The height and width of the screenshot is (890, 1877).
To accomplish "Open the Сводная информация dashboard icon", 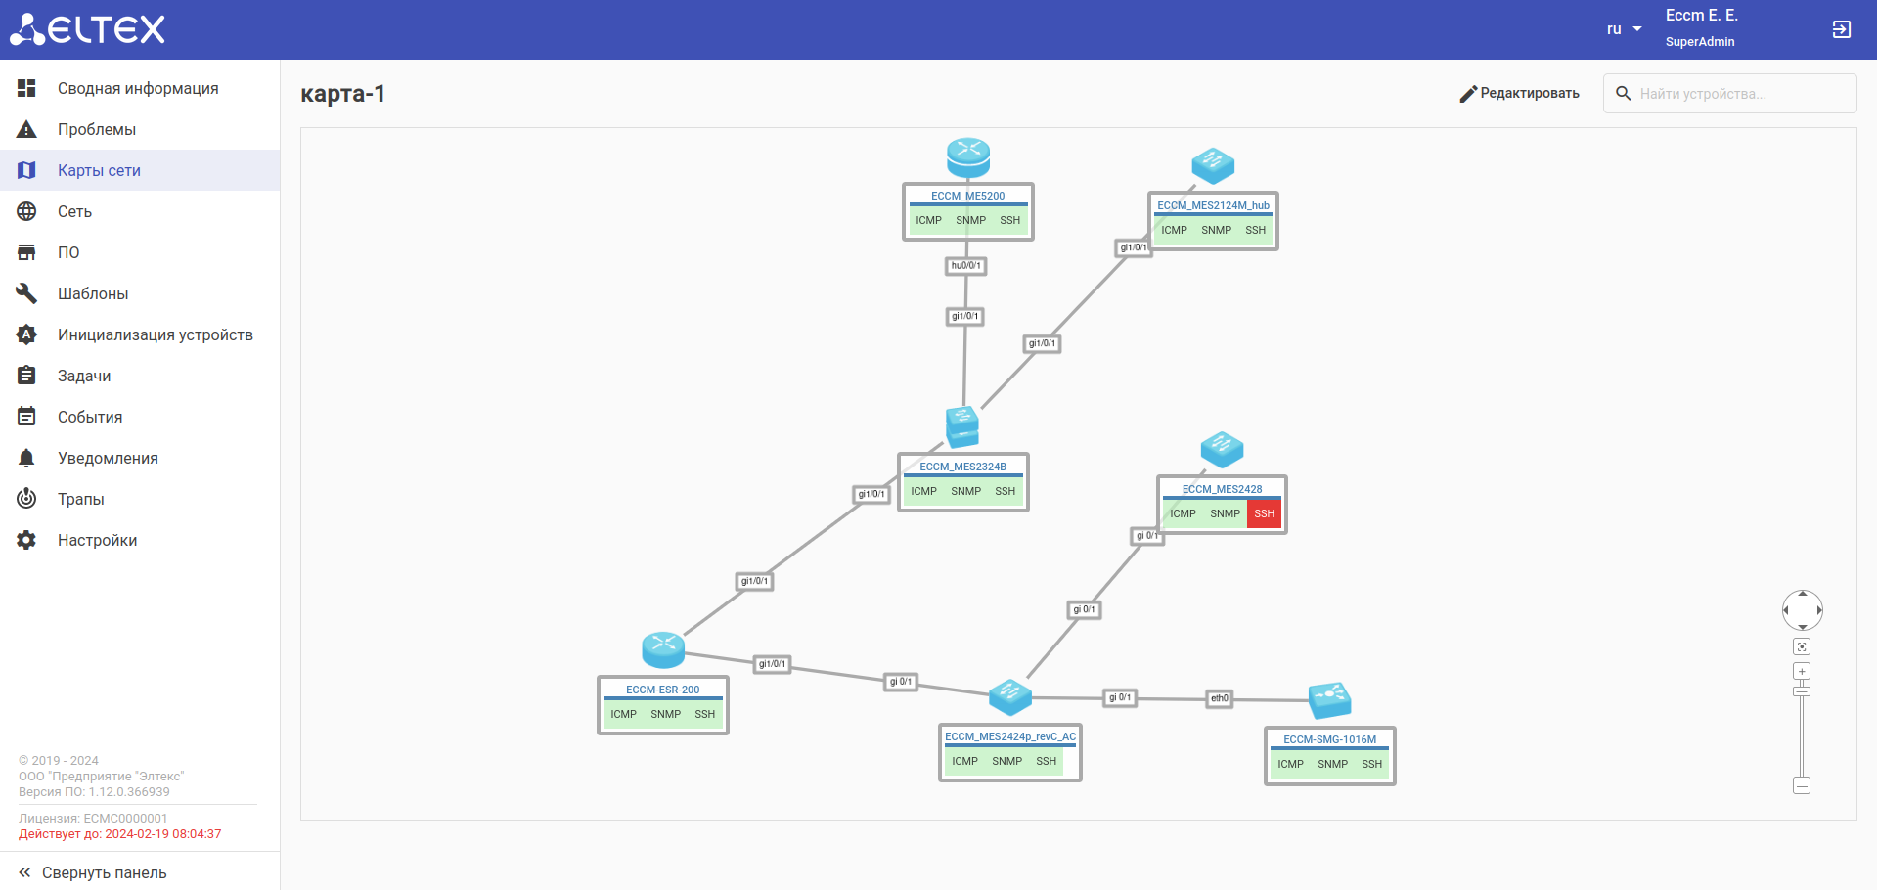I will pos(26,88).
